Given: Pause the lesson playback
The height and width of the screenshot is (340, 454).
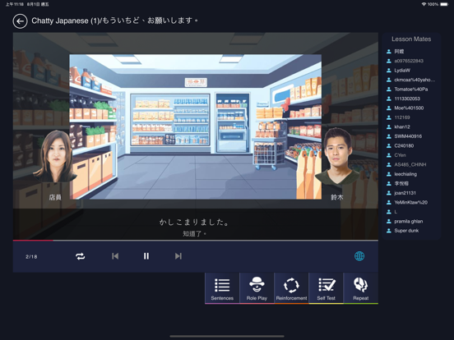Looking at the screenshot, I should coord(146,256).
